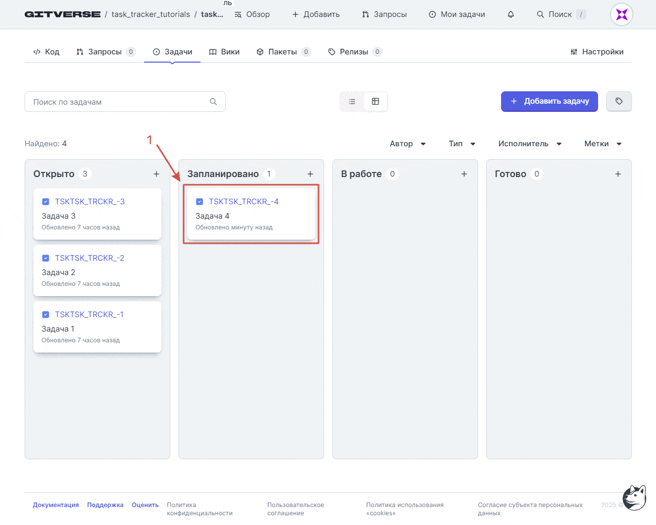Switch to list view of tasks
Viewport: 656px width, 525px height.
pos(352,102)
